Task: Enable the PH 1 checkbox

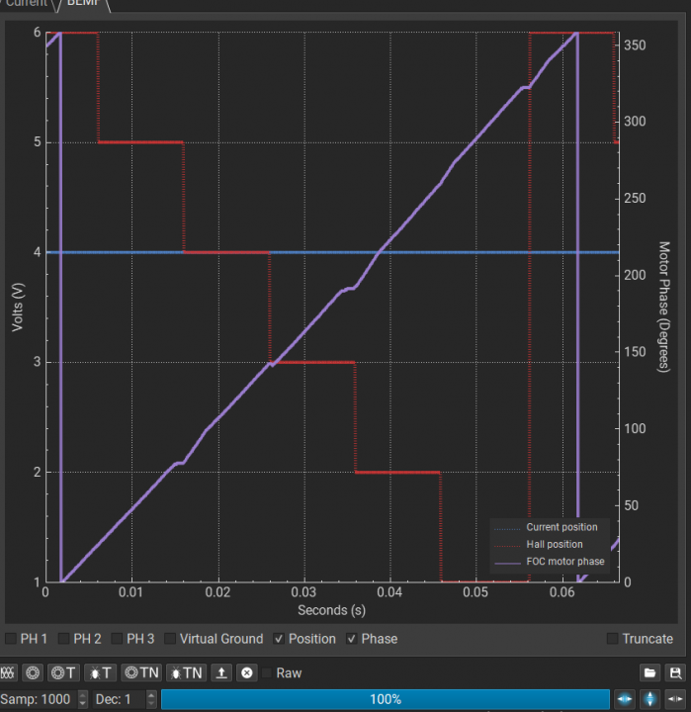Action: coord(11,639)
